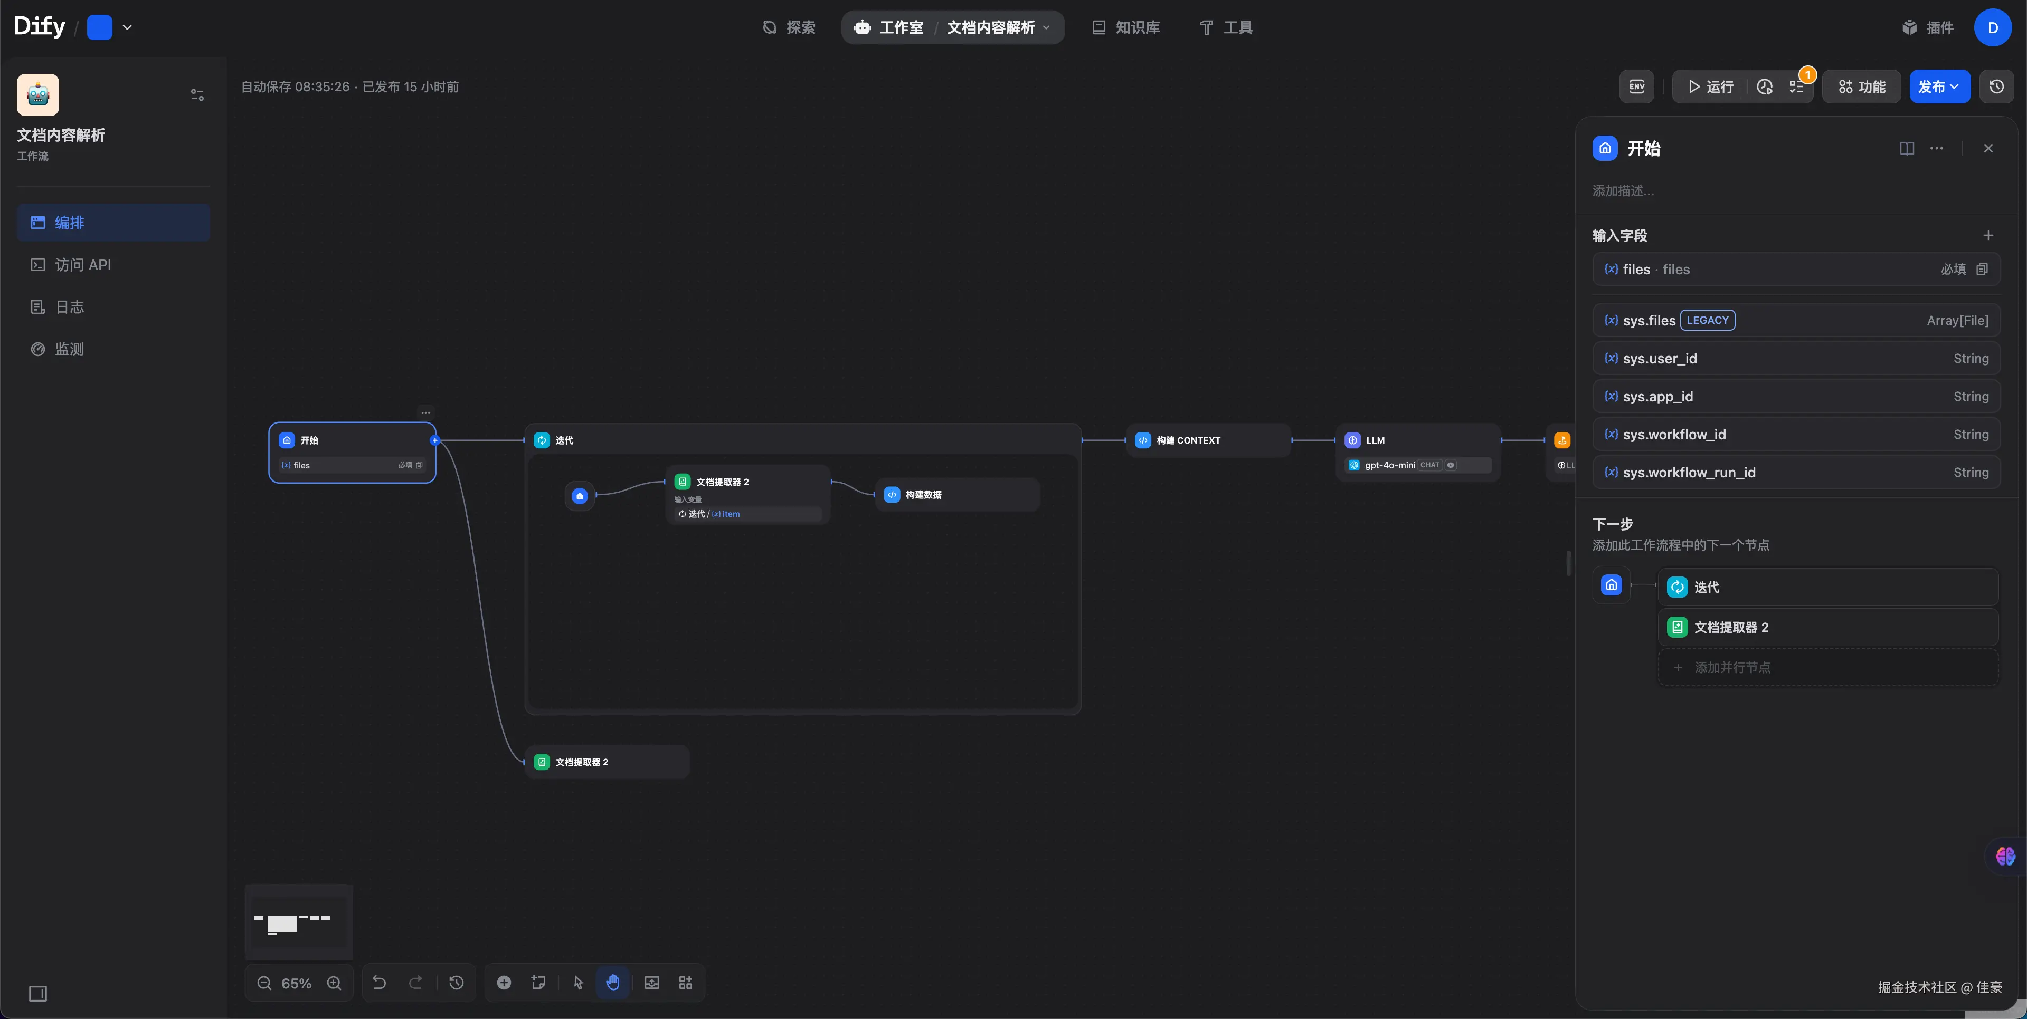The height and width of the screenshot is (1019, 2027).
Task: Switch to pointer mode in bottom toolbar
Action: pos(579,983)
